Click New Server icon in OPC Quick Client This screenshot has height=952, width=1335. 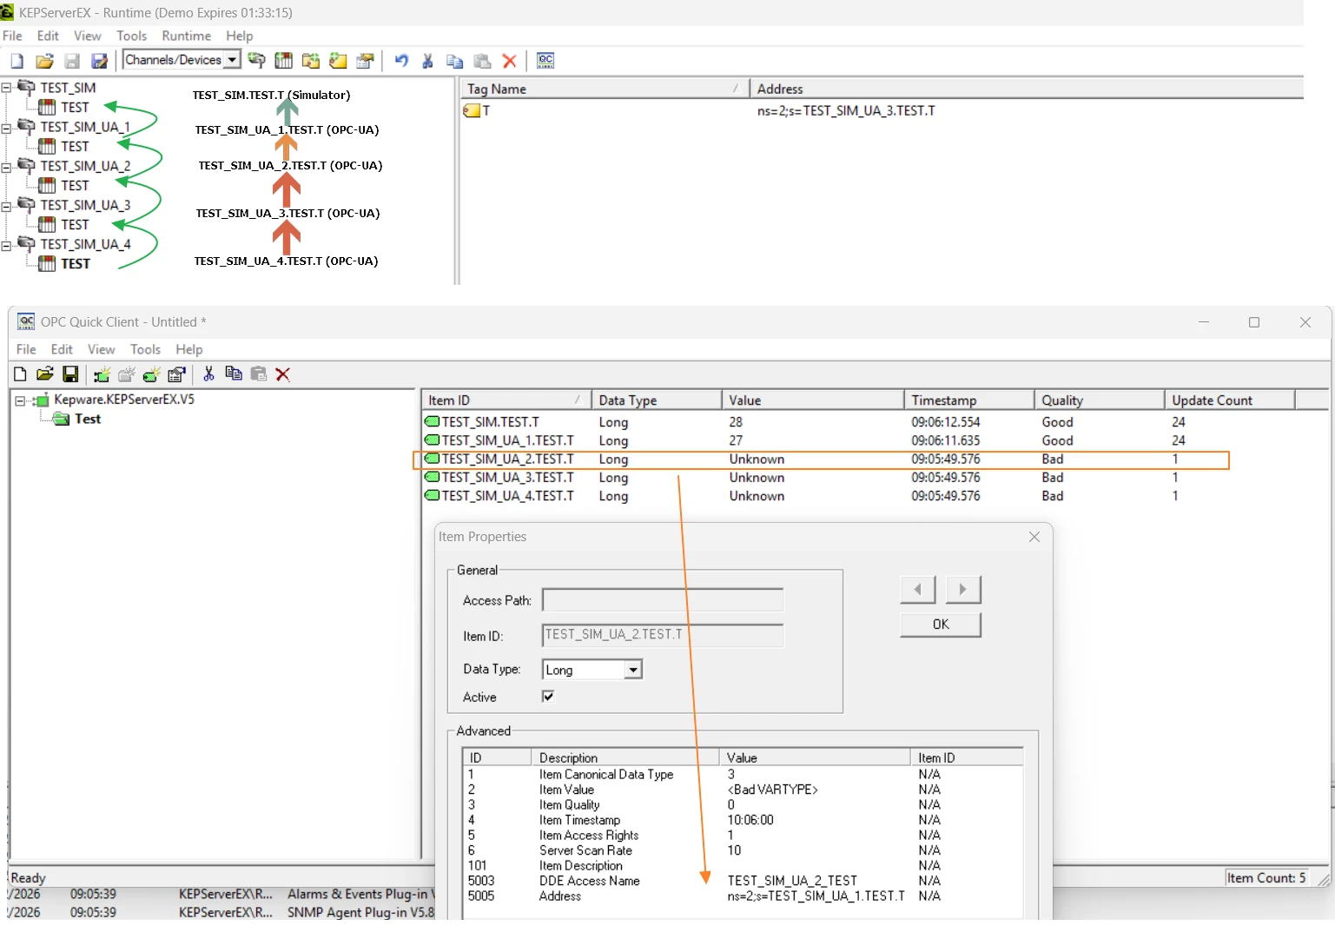102,374
